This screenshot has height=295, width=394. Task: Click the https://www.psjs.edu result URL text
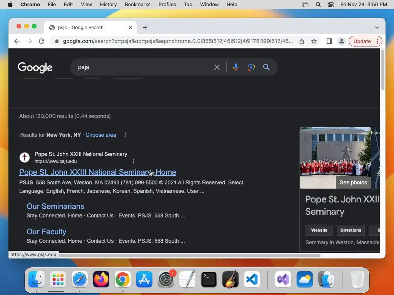(55, 161)
